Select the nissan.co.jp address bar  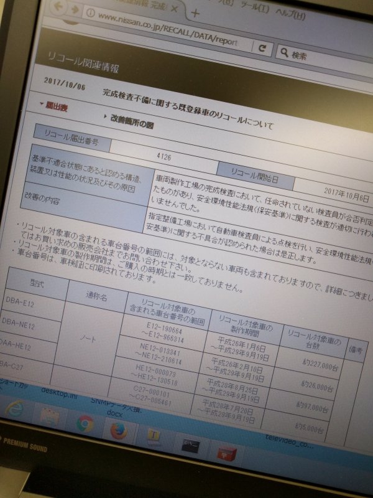pos(168,30)
